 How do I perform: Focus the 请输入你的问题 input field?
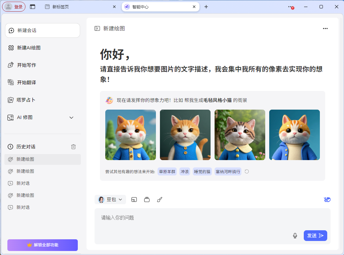pos(194,218)
